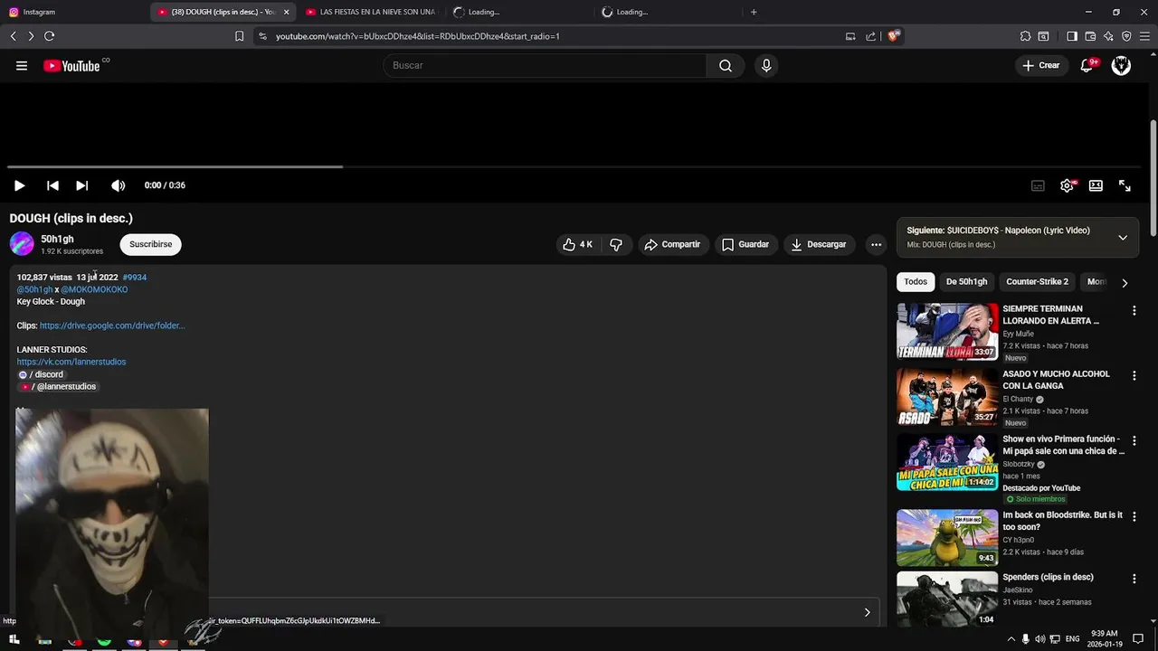This screenshot has width=1158, height=651.
Task: Play the video
Action: (x=19, y=185)
